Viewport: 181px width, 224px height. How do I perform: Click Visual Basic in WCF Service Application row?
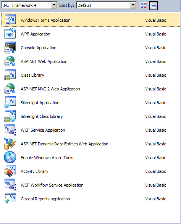(155, 130)
